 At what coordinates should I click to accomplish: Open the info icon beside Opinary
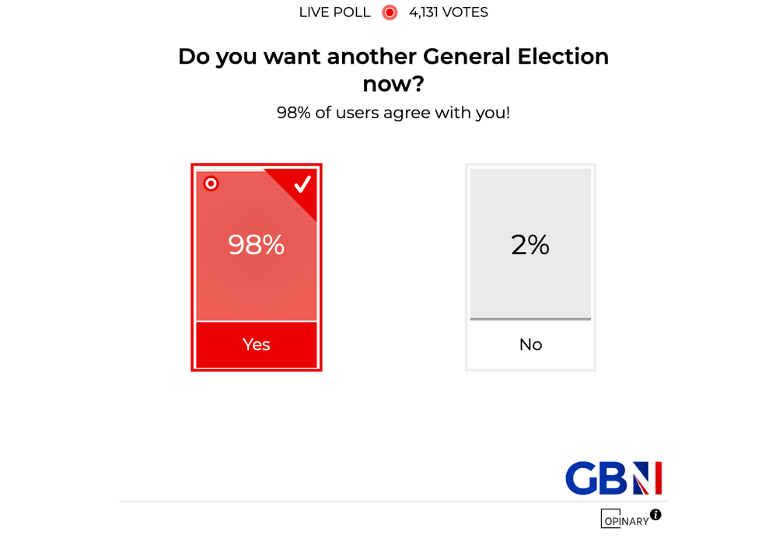pos(655,514)
